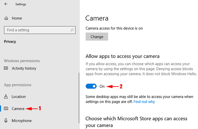Click 'Allow apps to access your camera' heading
The width and height of the screenshot is (198, 129).
tap(122, 56)
